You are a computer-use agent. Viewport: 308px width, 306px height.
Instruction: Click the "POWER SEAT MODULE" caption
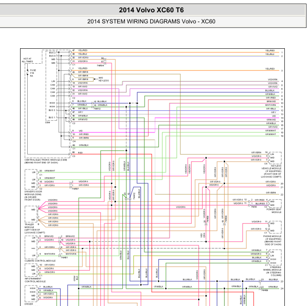coord(274,211)
